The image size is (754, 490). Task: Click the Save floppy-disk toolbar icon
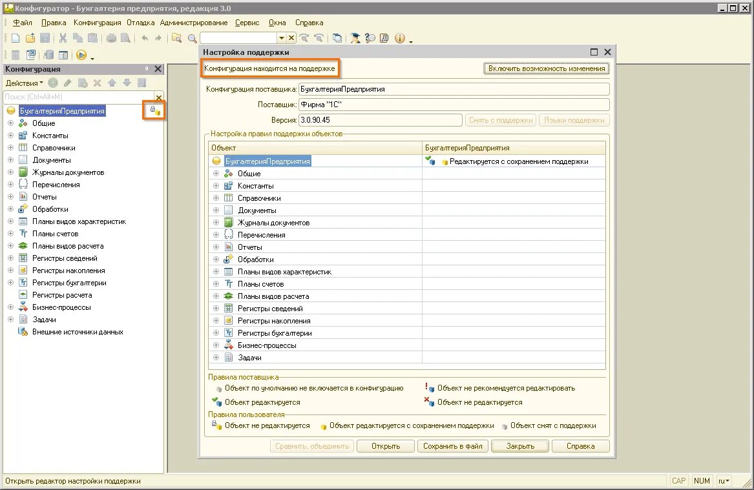(x=45, y=38)
